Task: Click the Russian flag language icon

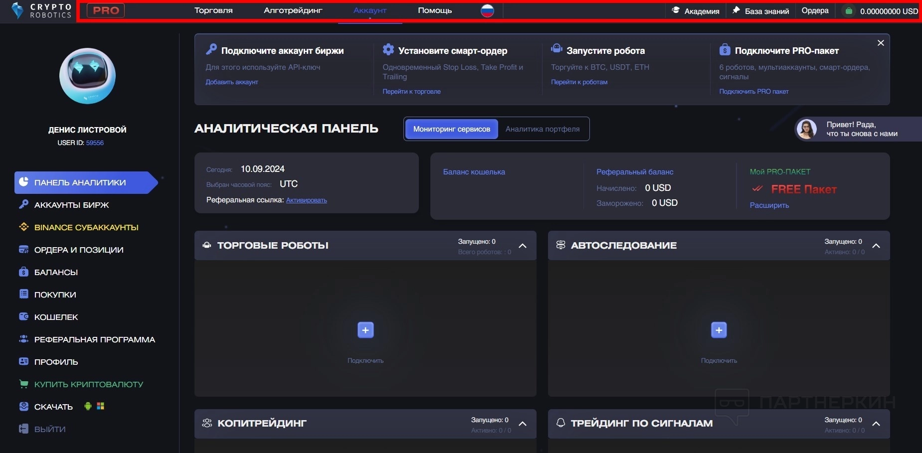Action: tap(487, 10)
